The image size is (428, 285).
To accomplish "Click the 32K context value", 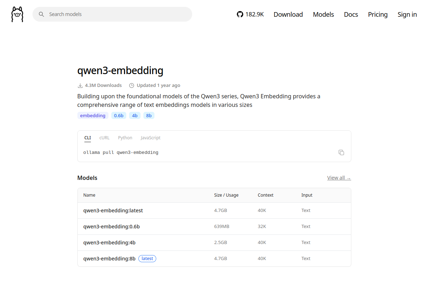I will [x=262, y=227].
